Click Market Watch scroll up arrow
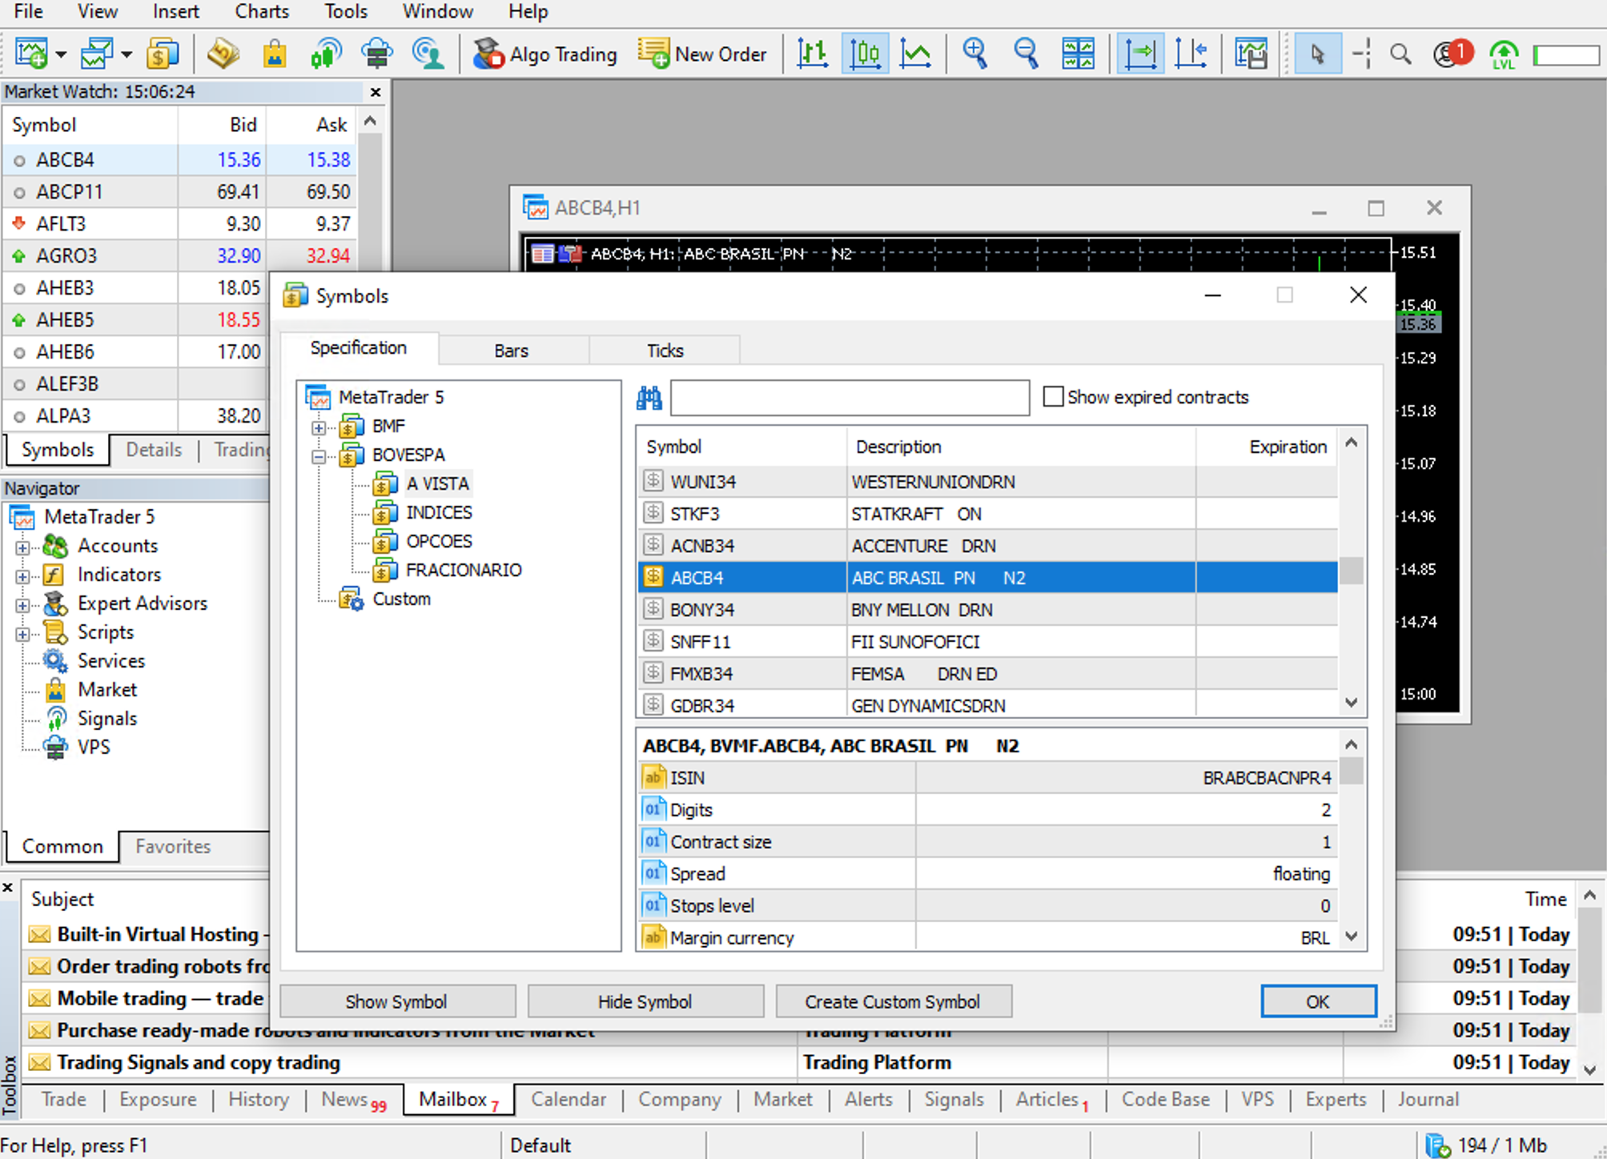 tap(370, 122)
